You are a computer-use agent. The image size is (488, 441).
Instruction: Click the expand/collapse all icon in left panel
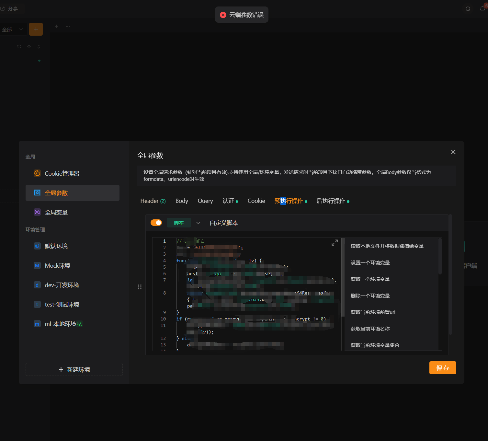(x=39, y=47)
